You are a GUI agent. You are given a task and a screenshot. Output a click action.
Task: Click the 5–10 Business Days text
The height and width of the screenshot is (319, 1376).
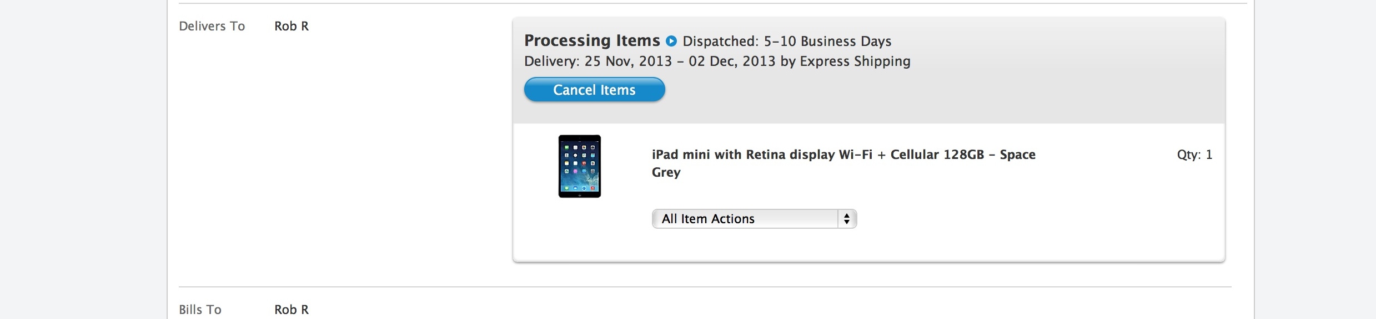pos(827,42)
